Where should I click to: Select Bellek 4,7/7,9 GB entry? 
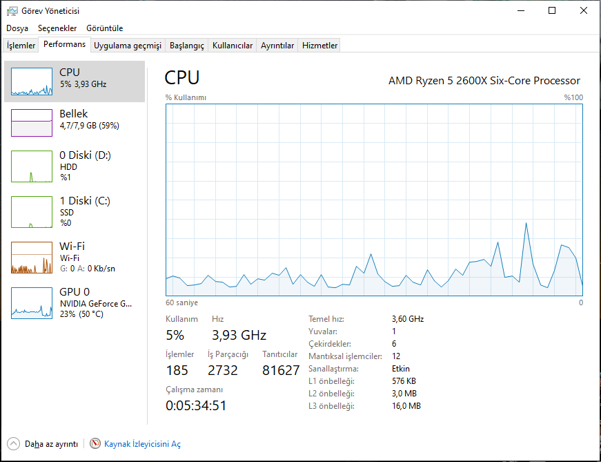(x=75, y=122)
